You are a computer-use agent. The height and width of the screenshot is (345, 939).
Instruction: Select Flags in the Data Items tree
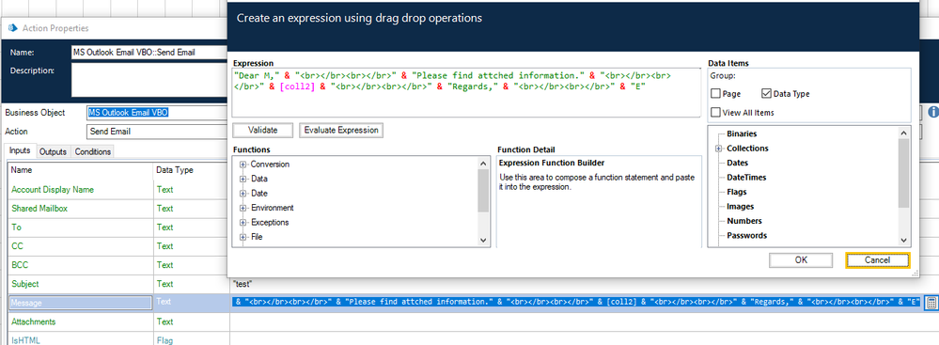click(737, 192)
